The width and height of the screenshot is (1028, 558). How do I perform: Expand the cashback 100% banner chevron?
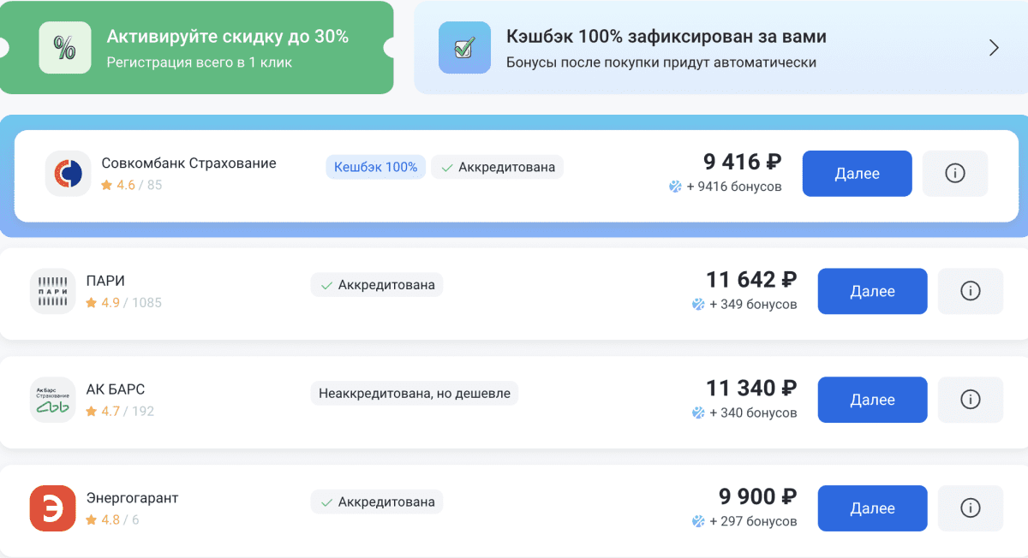(994, 48)
